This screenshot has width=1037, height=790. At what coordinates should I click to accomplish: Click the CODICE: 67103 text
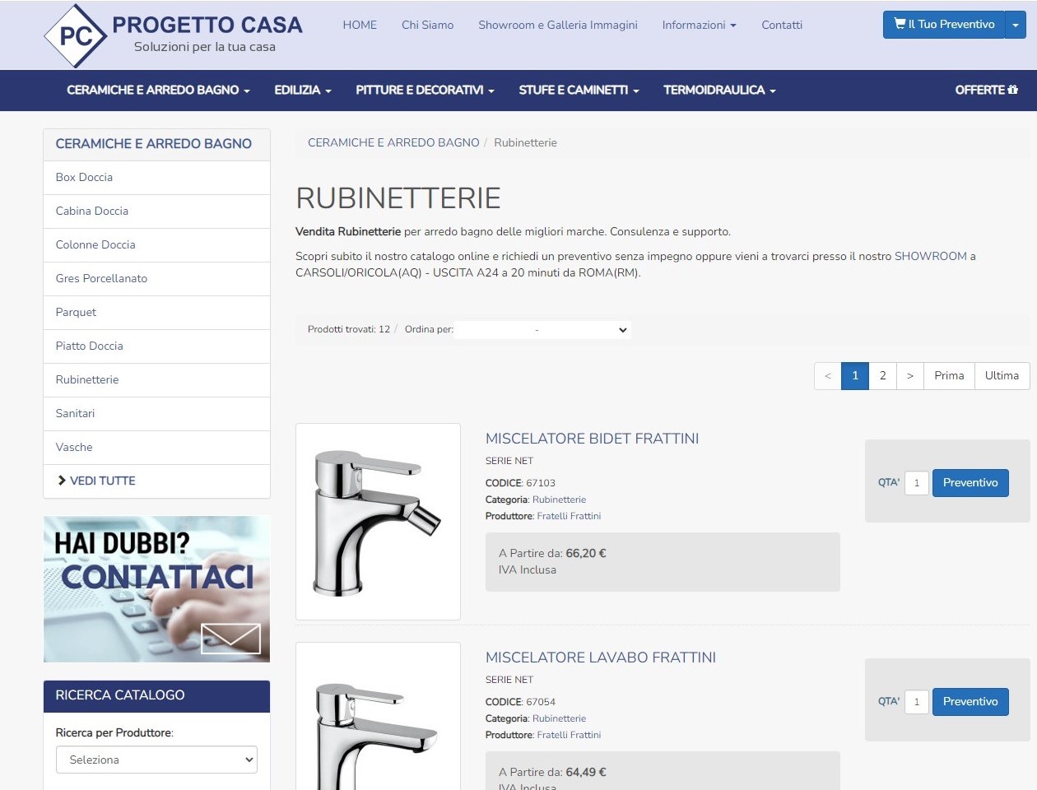pos(520,483)
